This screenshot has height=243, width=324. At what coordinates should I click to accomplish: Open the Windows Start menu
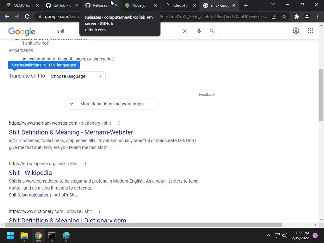click(x=10, y=235)
